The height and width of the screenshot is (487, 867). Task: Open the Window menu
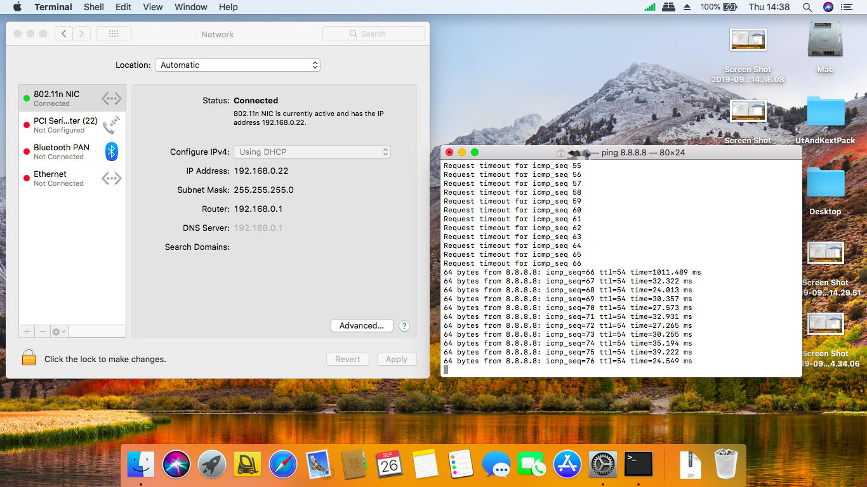190,7
